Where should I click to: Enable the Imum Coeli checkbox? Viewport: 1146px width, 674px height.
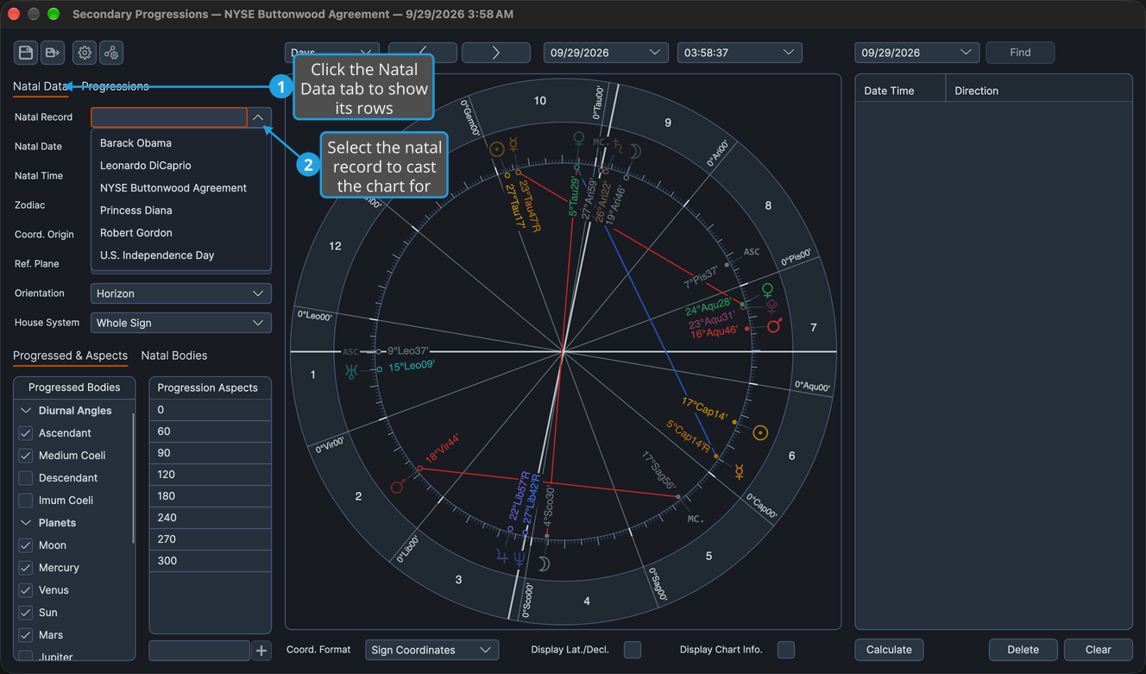[26, 501]
